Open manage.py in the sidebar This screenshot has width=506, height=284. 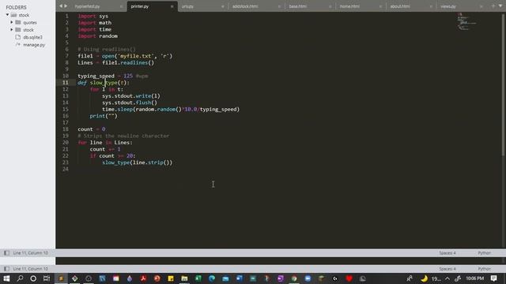(x=34, y=45)
